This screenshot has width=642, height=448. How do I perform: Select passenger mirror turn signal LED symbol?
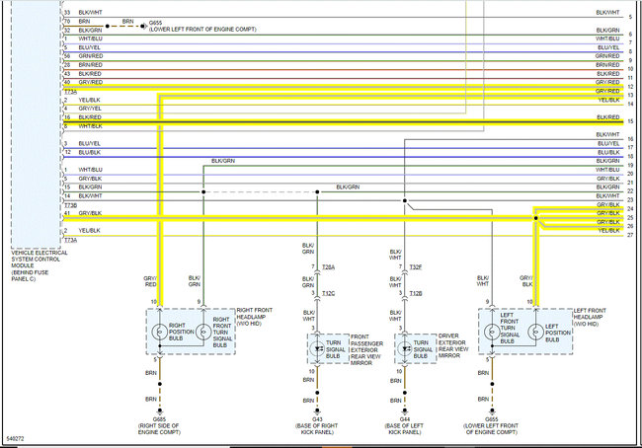click(x=317, y=349)
